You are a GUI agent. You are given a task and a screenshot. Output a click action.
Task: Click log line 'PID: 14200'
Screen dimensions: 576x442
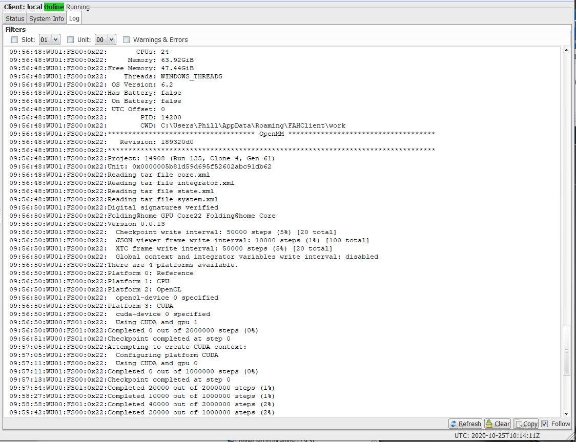(95, 117)
